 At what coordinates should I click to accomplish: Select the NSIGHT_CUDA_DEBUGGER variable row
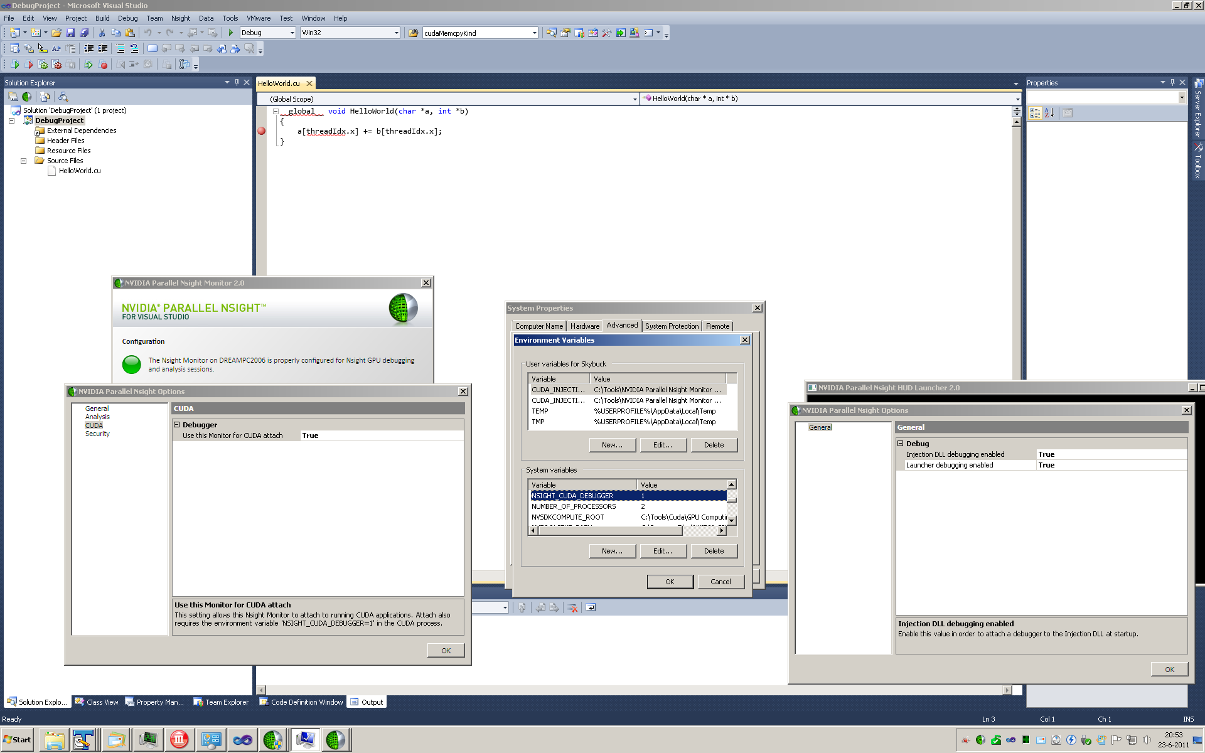pyautogui.click(x=572, y=496)
